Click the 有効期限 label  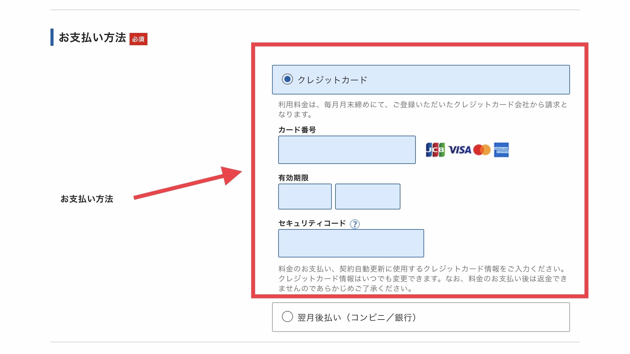point(293,178)
